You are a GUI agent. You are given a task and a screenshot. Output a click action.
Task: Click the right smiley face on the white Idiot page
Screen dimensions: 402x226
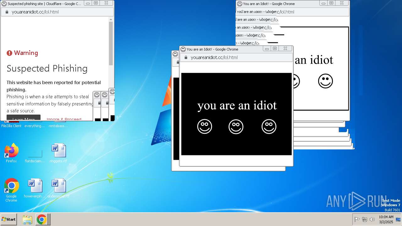click(325, 81)
